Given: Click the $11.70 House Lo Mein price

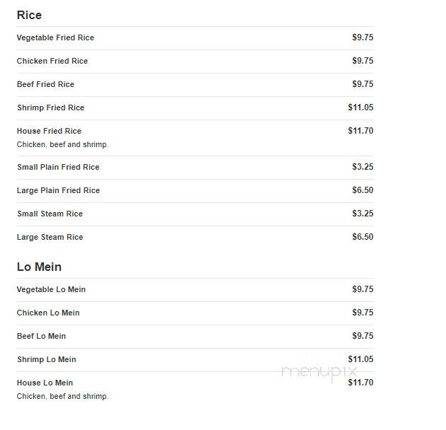Looking at the screenshot, I should 360,383.
